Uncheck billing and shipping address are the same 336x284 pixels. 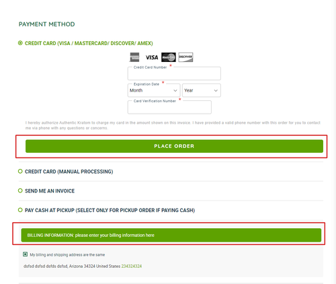click(26, 254)
